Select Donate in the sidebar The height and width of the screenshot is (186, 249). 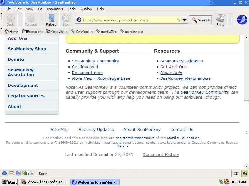pyautogui.click(x=16, y=59)
